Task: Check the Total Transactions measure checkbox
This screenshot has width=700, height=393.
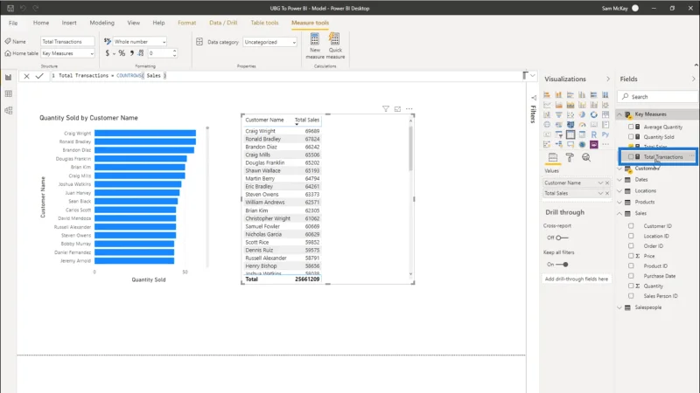Action: (631, 157)
